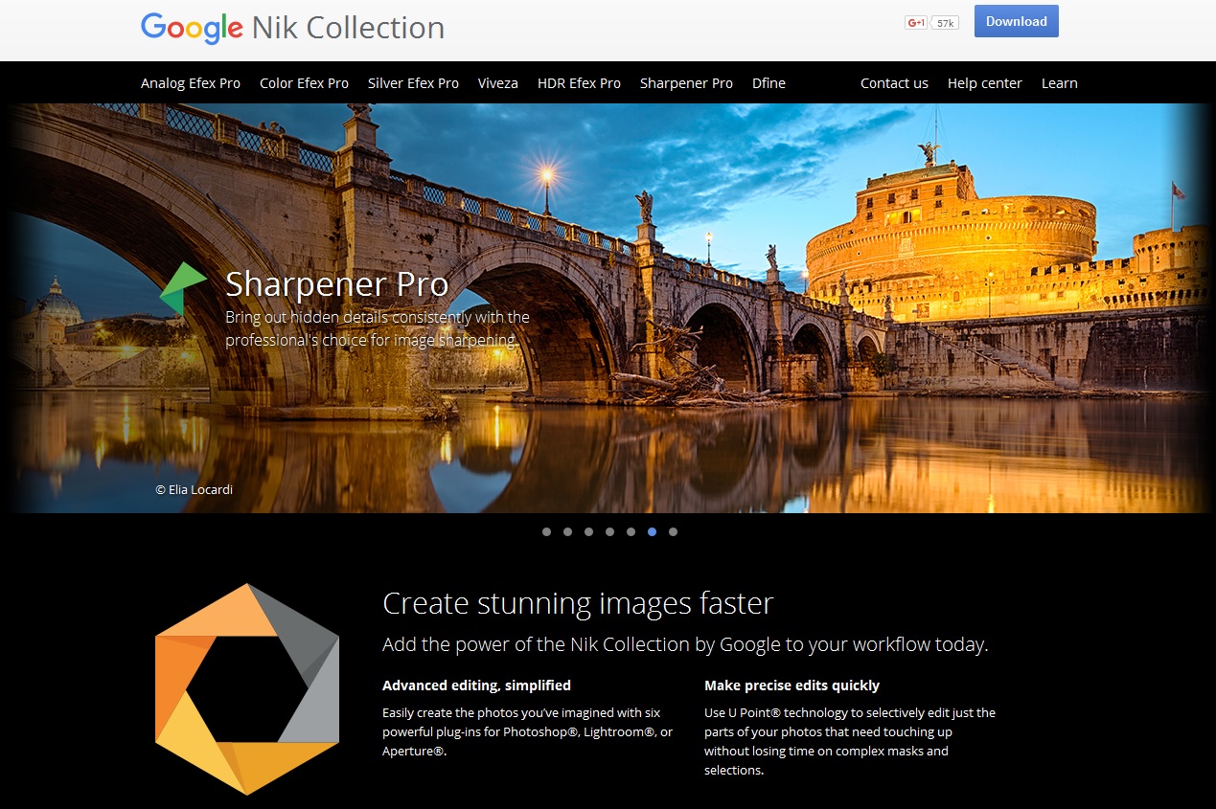Open the Help center link
Image resolution: width=1216 pixels, height=809 pixels.
[x=984, y=83]
